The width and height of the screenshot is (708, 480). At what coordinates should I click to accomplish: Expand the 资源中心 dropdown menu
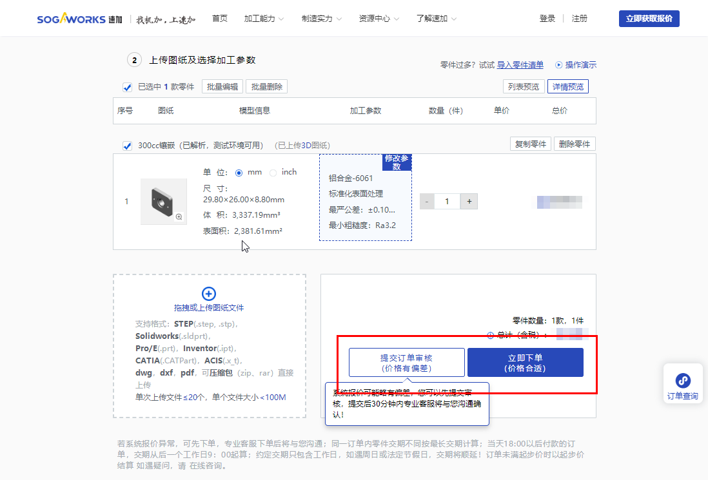pos(379,19)
